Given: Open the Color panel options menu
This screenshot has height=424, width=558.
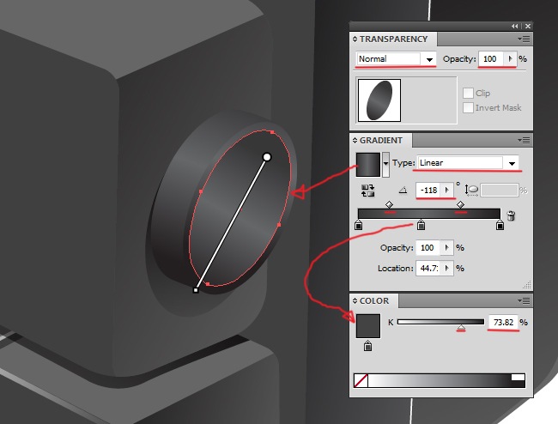Looking at the screenshot, I should (x=525, y=301).
